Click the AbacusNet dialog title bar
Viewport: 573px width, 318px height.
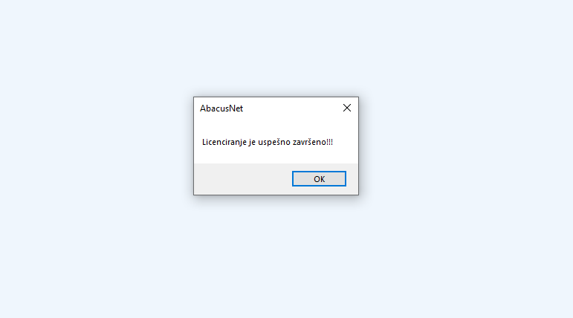(x=265, y=108)
